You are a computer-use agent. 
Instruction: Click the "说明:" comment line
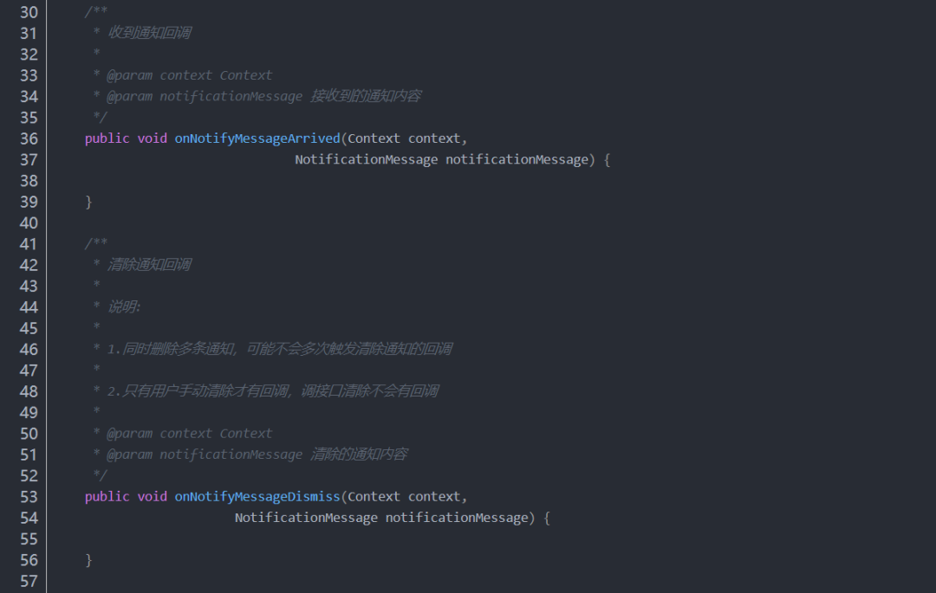124,307
